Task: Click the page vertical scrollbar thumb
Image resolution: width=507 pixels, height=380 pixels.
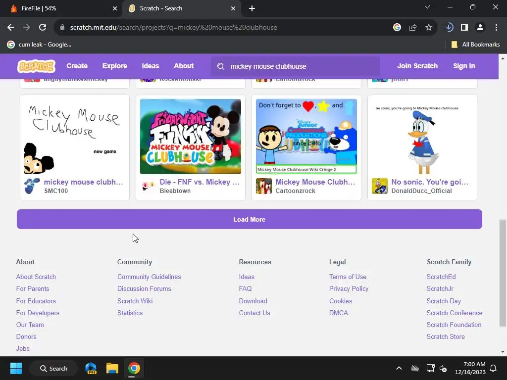Action: [x=503, y=273]
